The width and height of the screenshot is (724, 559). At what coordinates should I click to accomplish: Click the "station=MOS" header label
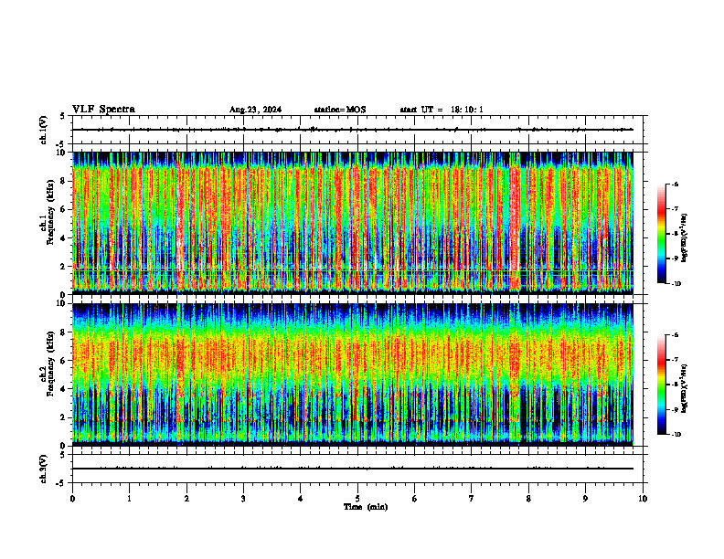click(340, 110)
